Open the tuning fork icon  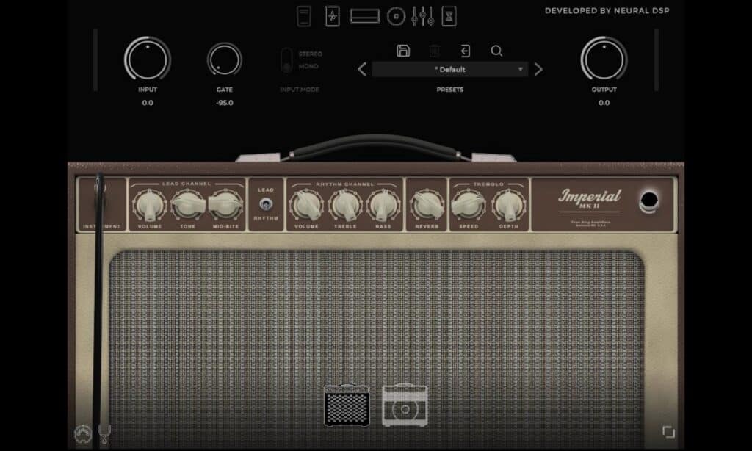pos(104,433)
